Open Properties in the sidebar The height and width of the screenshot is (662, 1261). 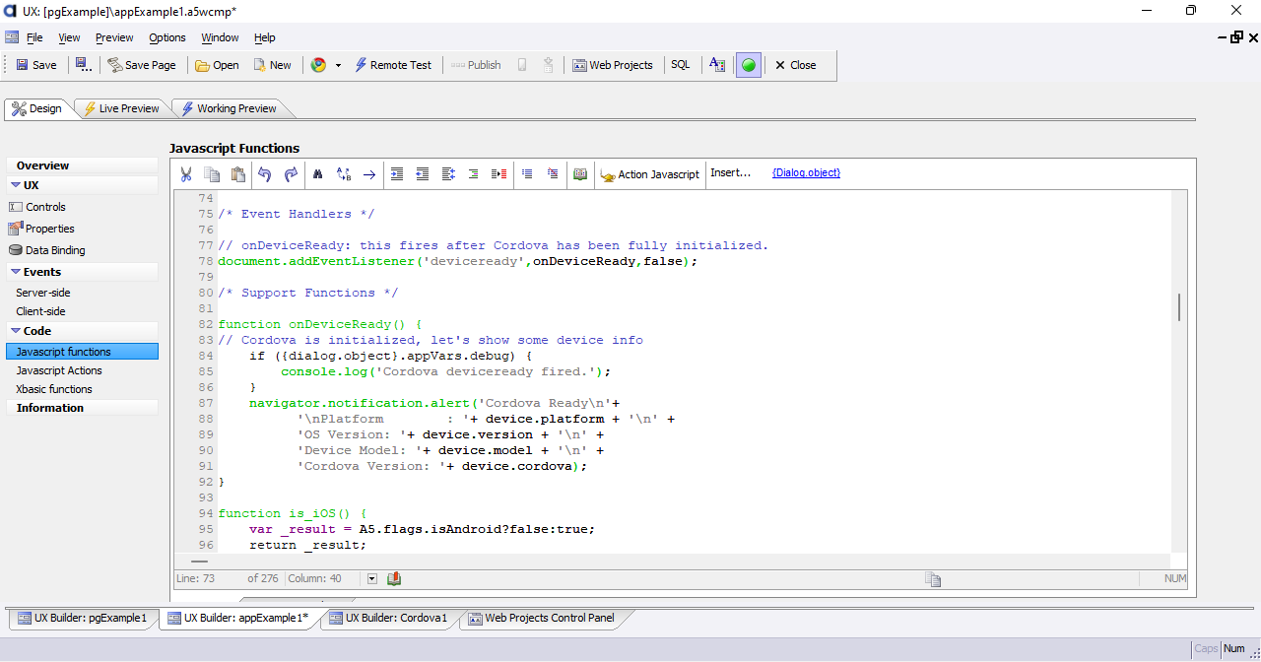click(41, 229)
